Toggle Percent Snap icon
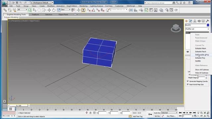This screenshot has height=119, width=212. (x=98, y=10)
